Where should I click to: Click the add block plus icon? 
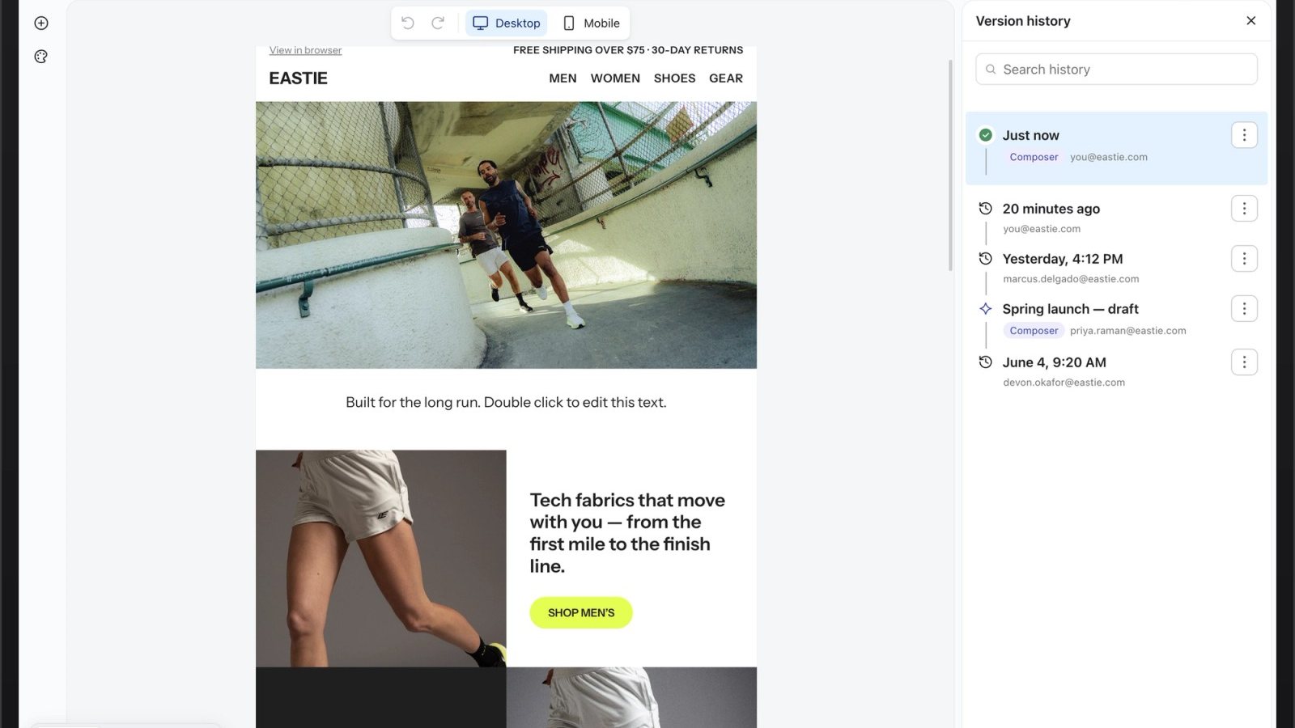(41, 23)
